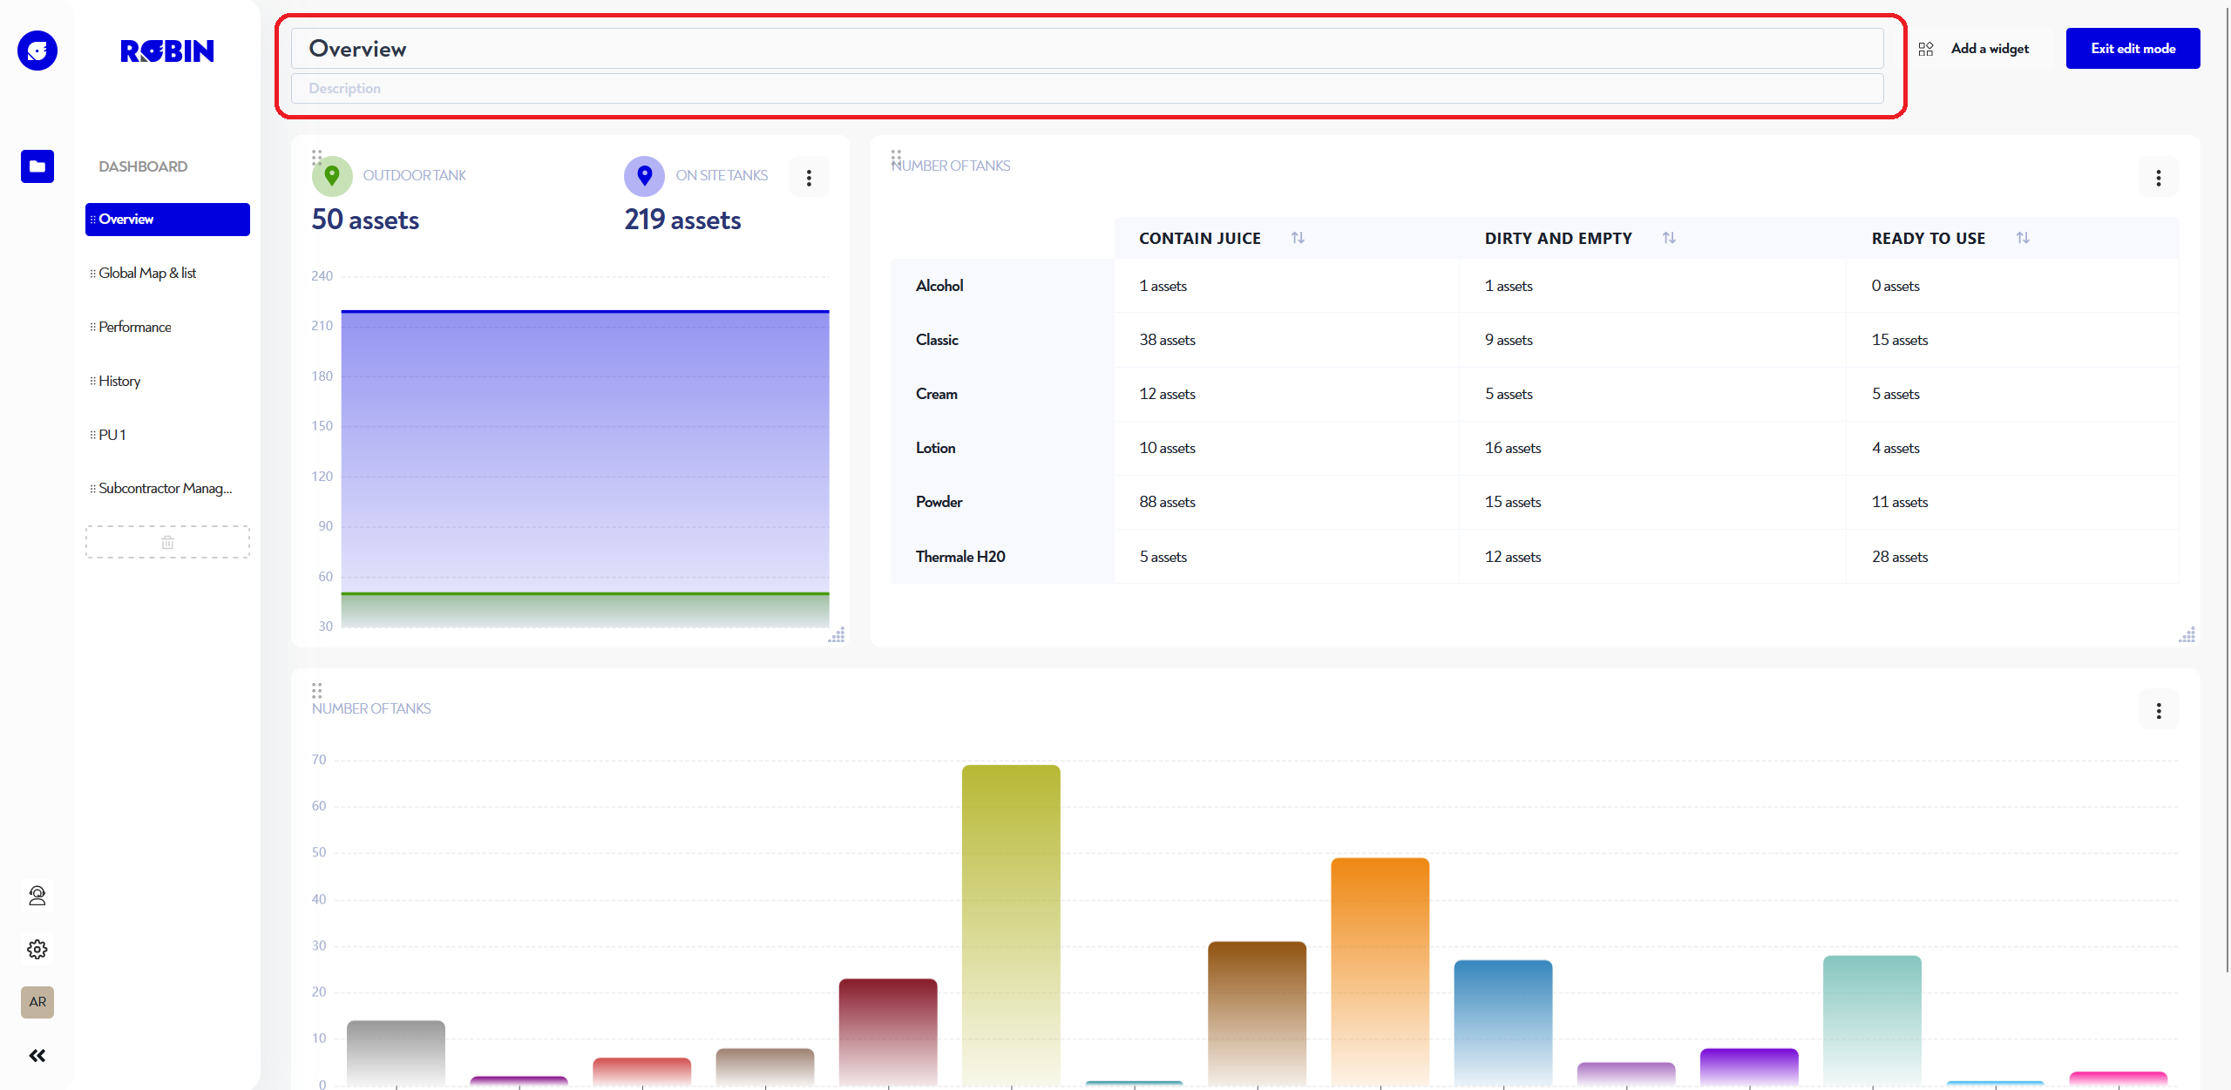The width and height of the screenshot is (2231, 1090).
Task: Click the Classic row label
Action: [x=937, y=340]
